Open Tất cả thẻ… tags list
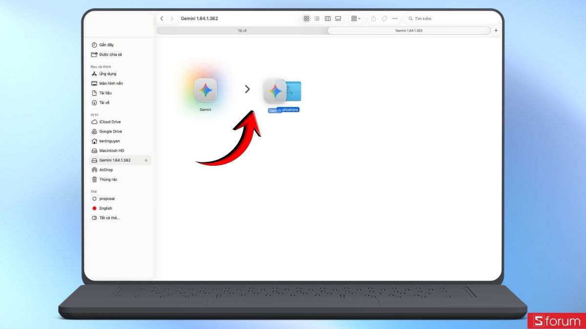 click(121, 218)
